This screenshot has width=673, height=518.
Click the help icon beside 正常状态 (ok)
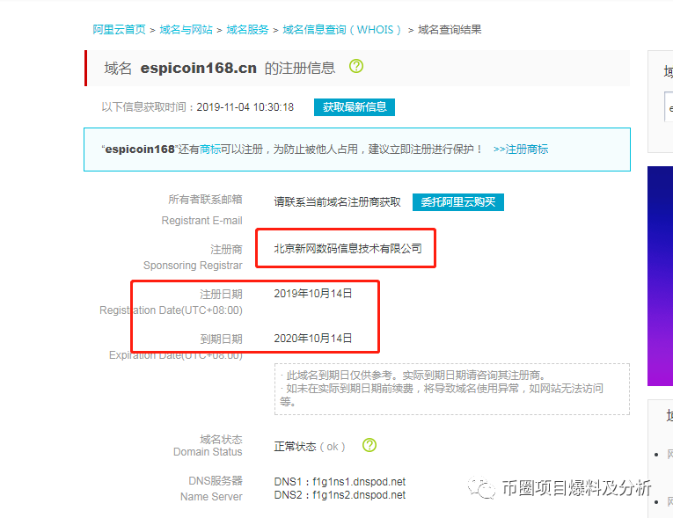(x=369, y=446)
